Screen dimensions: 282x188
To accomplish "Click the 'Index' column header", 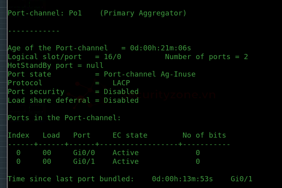I will (x=19, y=135).
